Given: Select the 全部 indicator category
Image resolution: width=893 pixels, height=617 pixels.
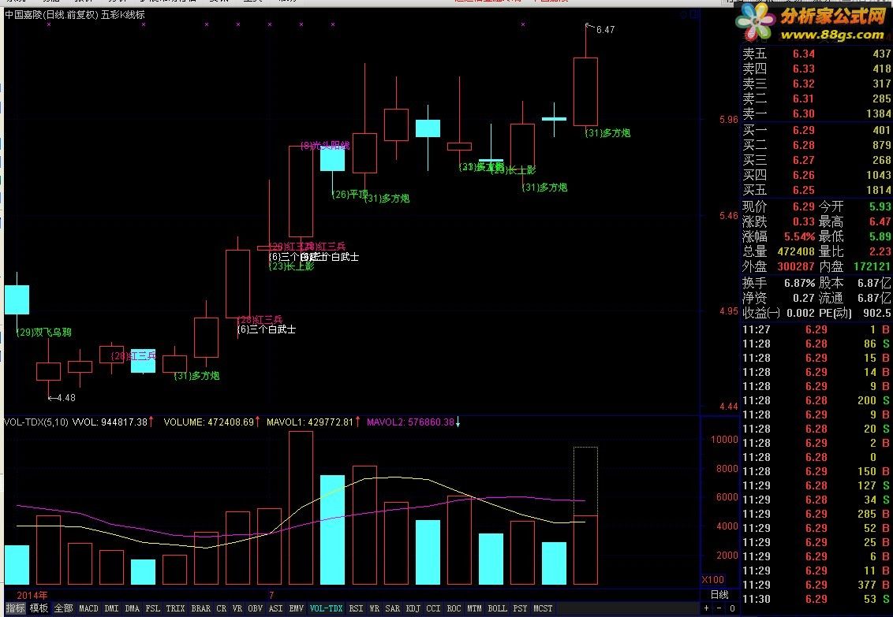Looking at the screenshot, I should (x=63, y=608).
